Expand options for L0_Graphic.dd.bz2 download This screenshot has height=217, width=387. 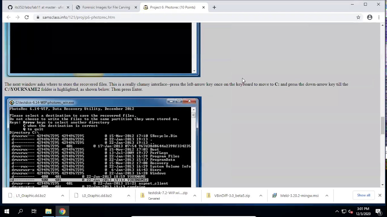coord(128,196)
